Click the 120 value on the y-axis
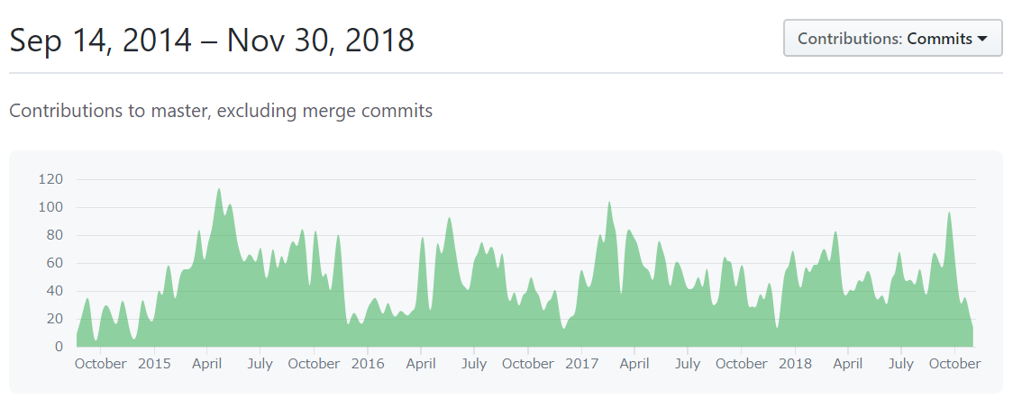This screenshot has width=1022, height=408. (50, 179)
